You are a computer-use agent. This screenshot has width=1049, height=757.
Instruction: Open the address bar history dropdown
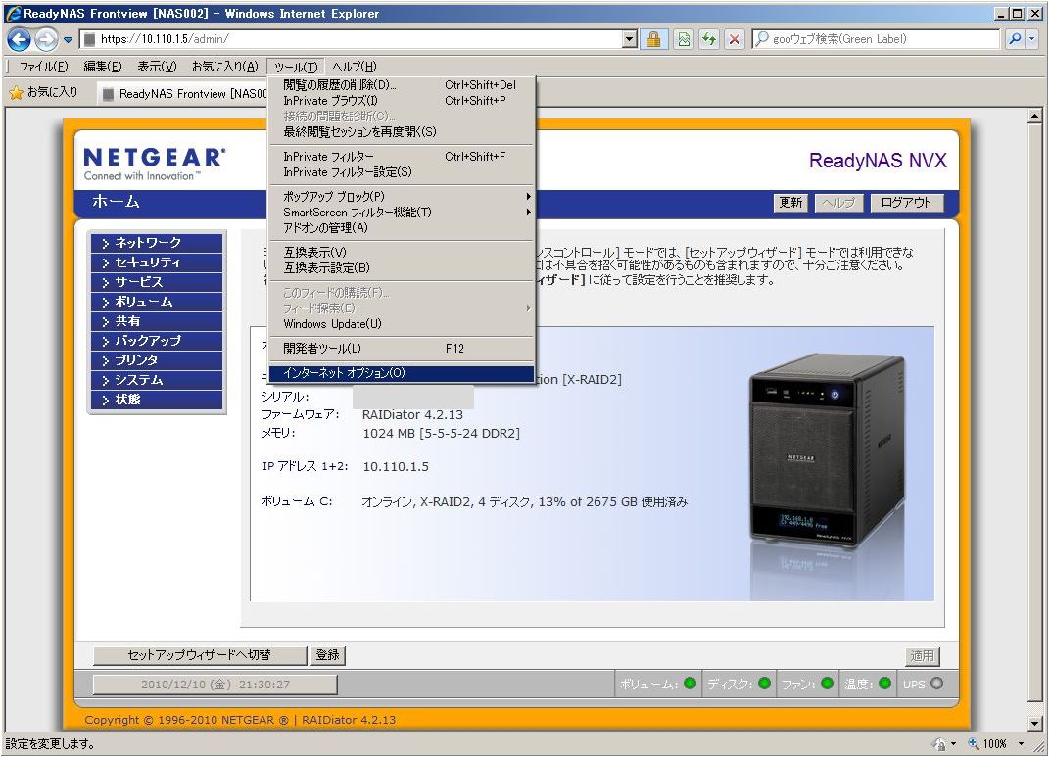click(x=629, y=39)
